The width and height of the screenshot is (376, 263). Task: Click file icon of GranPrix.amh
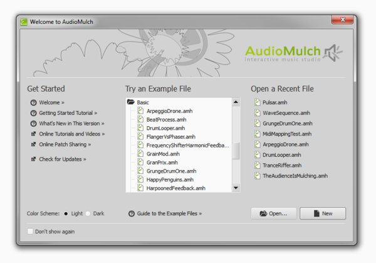[140, 162]
